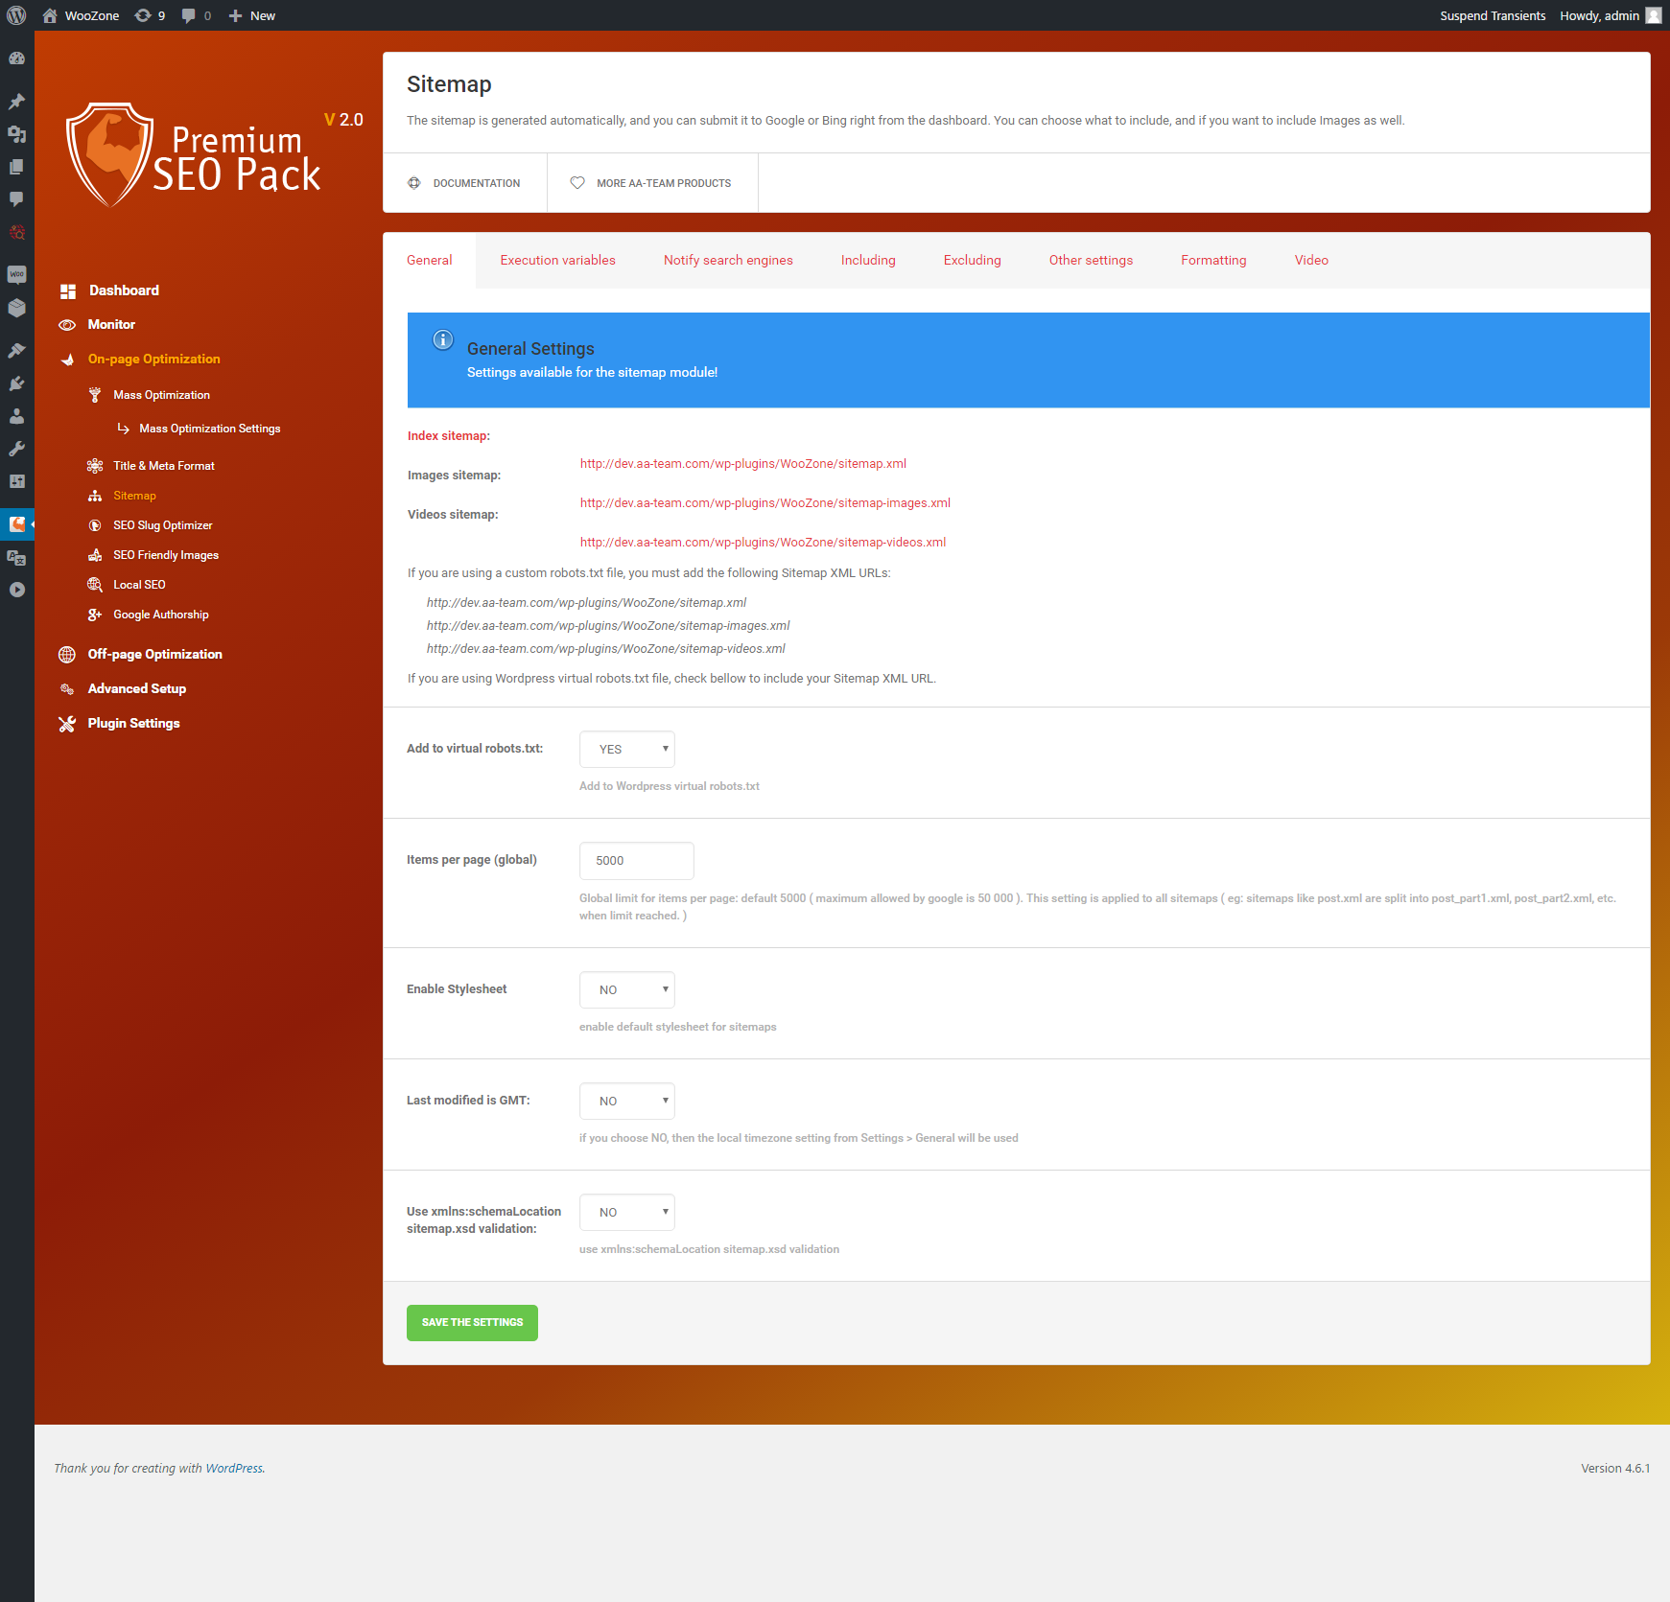The height and width of the screenshot is (1602, 1670).
Task: Open the Documentation link
Action: tap(465, 183)
